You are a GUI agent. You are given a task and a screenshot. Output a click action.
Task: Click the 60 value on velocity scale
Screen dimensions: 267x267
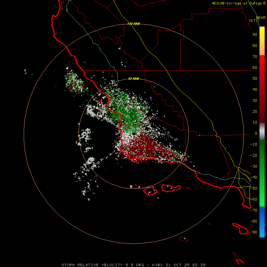tap(255, 68)
